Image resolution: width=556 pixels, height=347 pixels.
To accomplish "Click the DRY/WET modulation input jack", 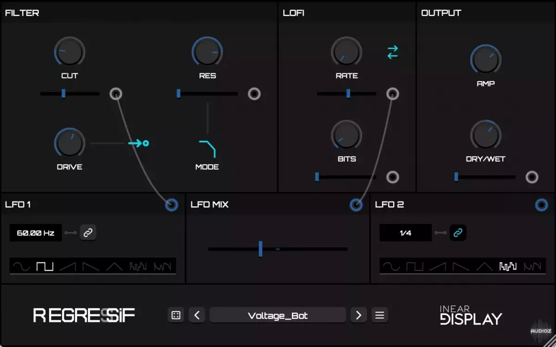I will 532,177.
